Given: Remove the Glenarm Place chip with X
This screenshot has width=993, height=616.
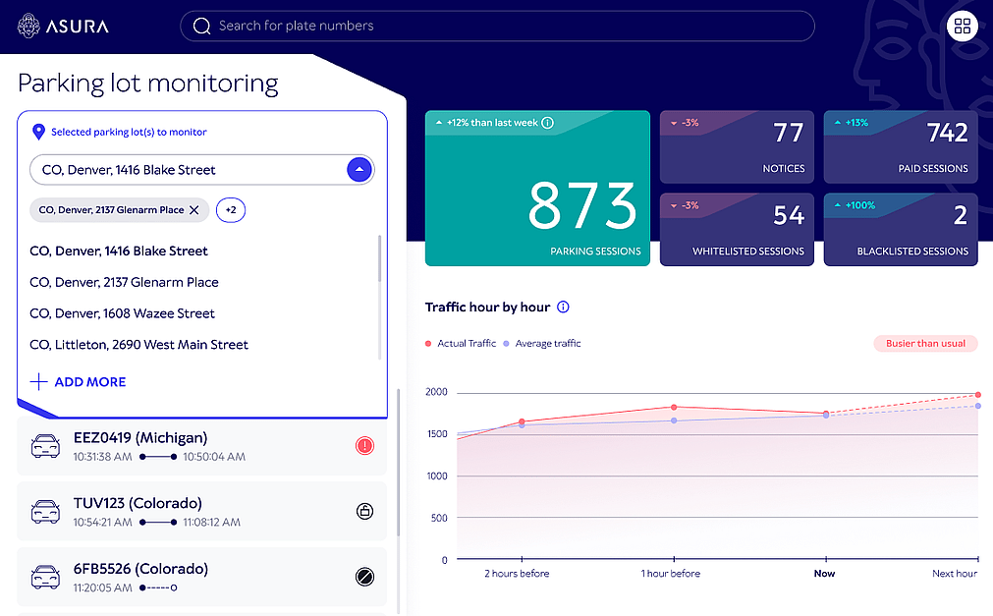Looking at the screenshot, I should coord(194,210).
